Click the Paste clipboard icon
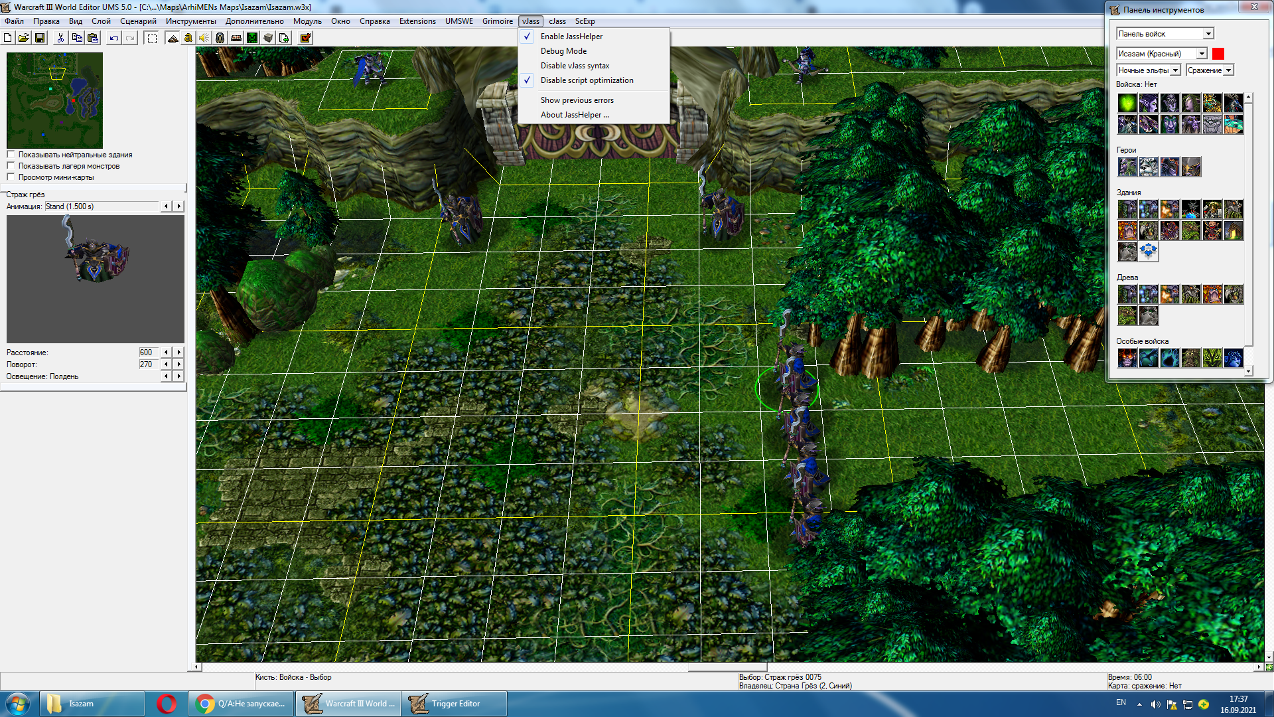Viewport: 1274px width, 717px height. coord(93,38)
